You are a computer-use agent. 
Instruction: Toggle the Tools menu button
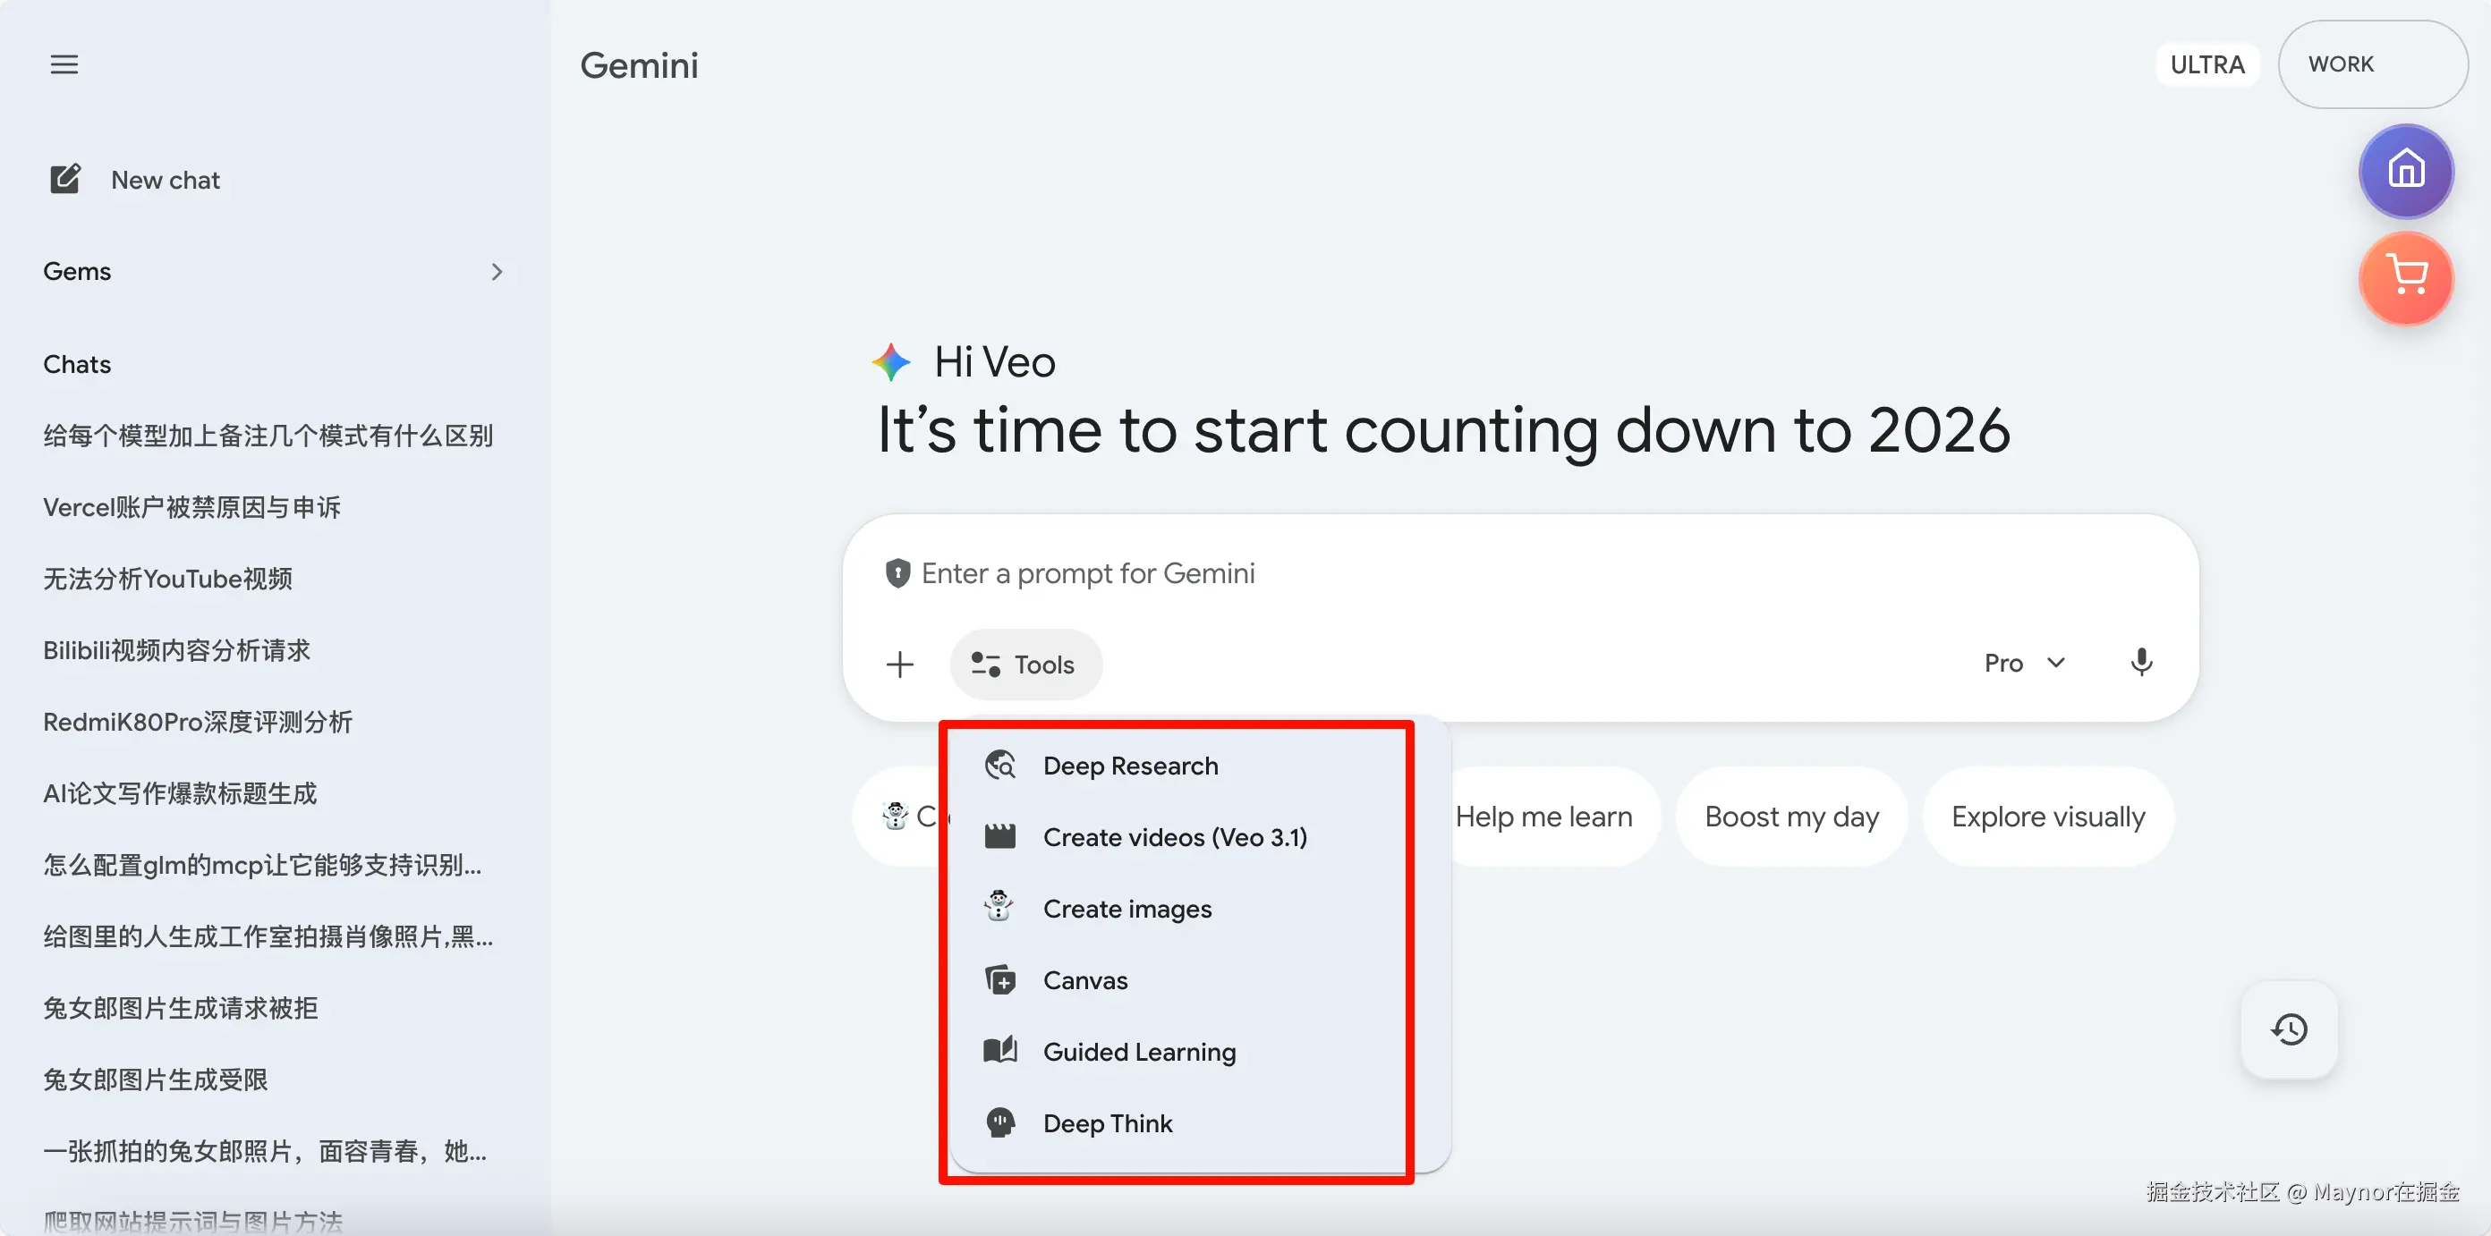click(x=1025, y=665)
